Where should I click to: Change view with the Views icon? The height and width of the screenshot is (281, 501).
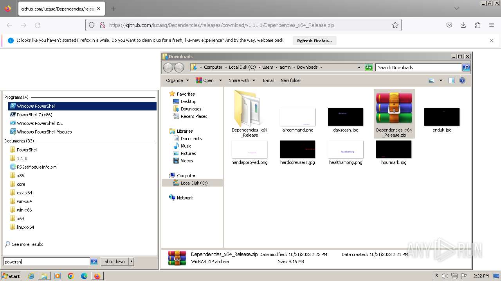coord(431,80)
